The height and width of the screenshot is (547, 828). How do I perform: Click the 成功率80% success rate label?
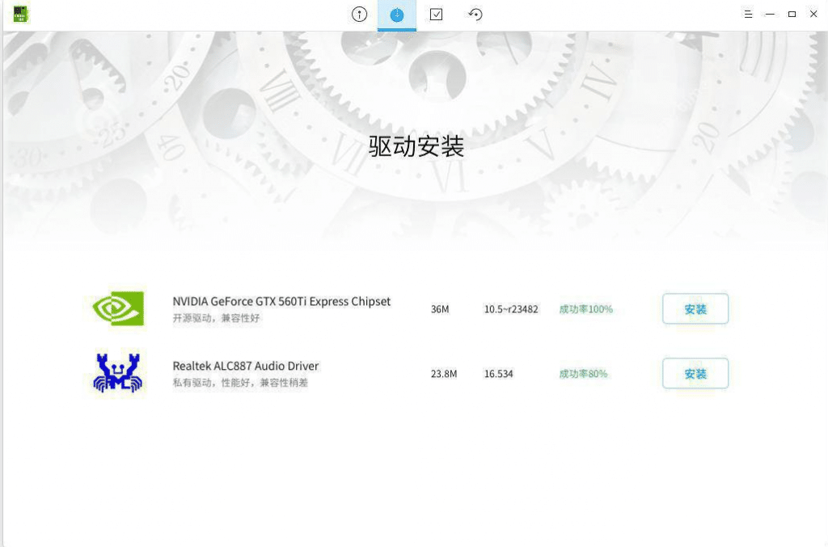coord(583,374)
